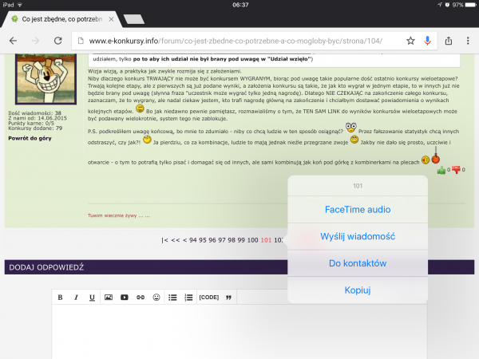The height and width of the screenshot is (359, 479).
Task: Open the browser share menu
Action: (x=448, y=40)
